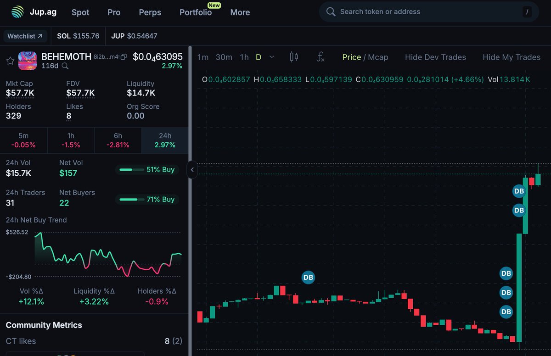Click the SOL $155.76 ticker
This screenshot has width=551, height=356.
point(78,36)
